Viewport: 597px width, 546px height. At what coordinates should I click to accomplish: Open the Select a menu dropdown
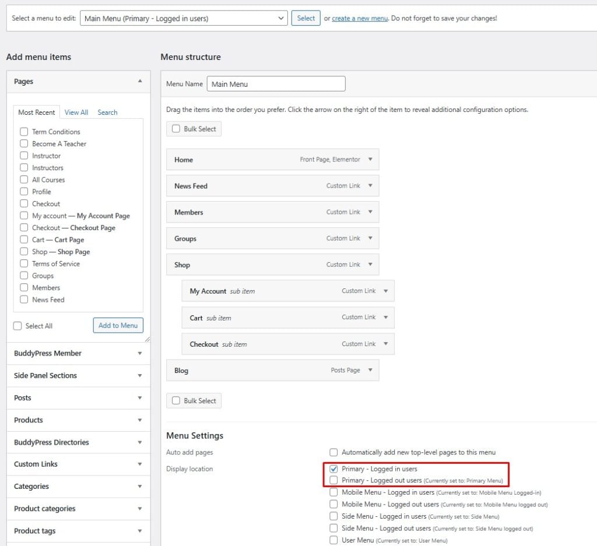click(184, 18)
